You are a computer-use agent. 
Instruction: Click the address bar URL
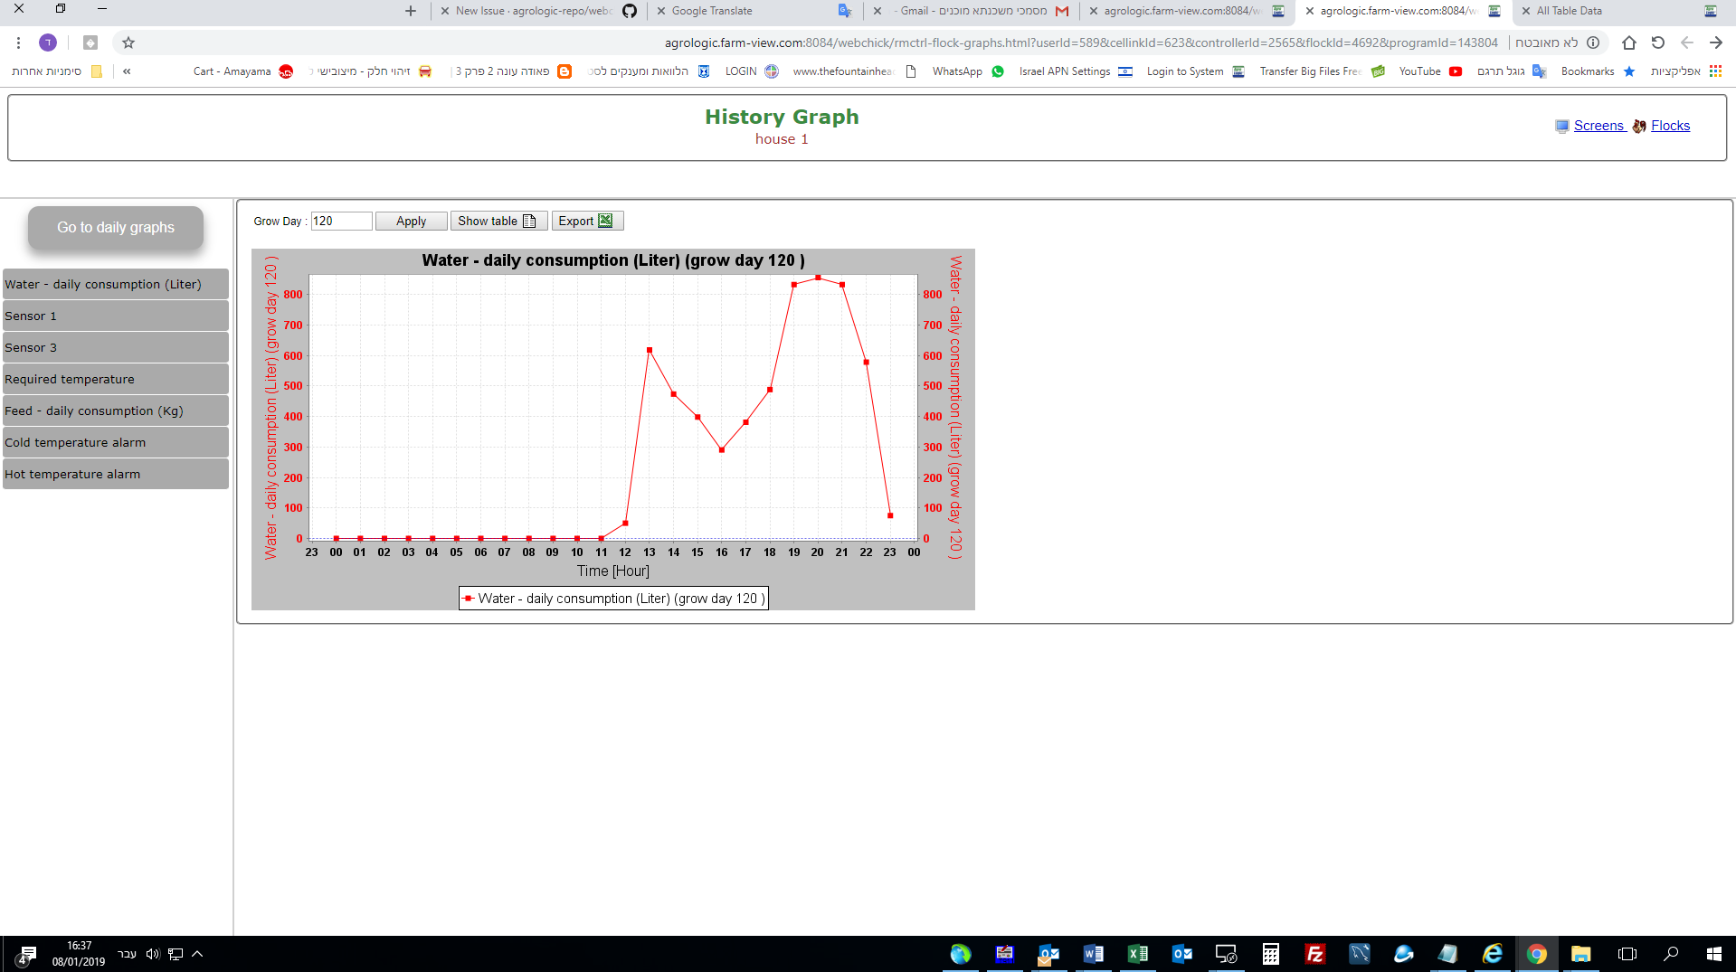pyautogui.click(x=1081, y=42)
